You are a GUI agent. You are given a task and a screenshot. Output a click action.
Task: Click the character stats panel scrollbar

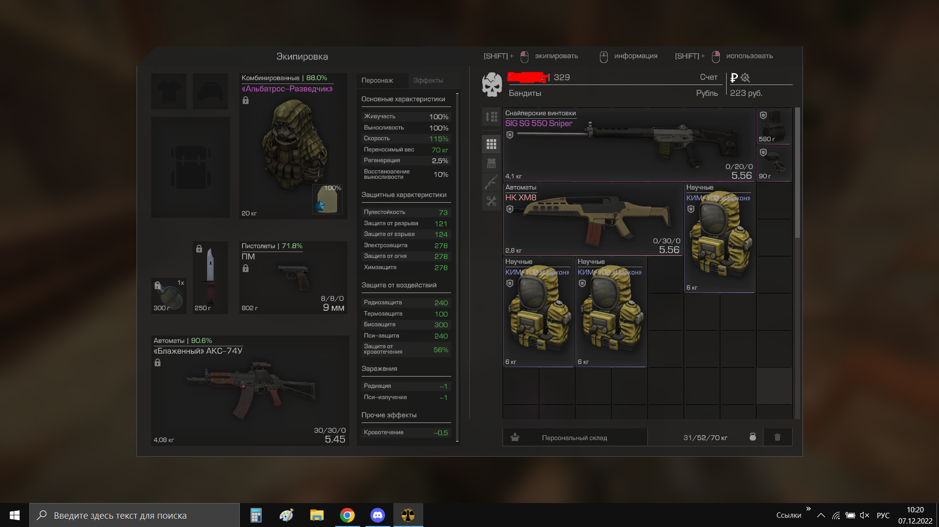(458, 267)
